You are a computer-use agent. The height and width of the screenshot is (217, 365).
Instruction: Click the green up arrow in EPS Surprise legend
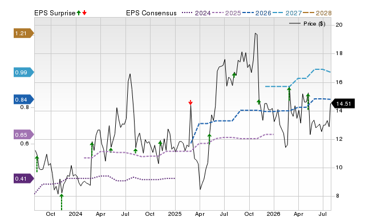click(79, 12)
